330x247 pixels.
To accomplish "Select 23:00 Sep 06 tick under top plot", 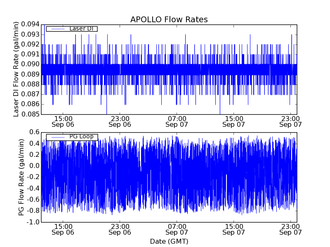I will click(x=120, y=121).
